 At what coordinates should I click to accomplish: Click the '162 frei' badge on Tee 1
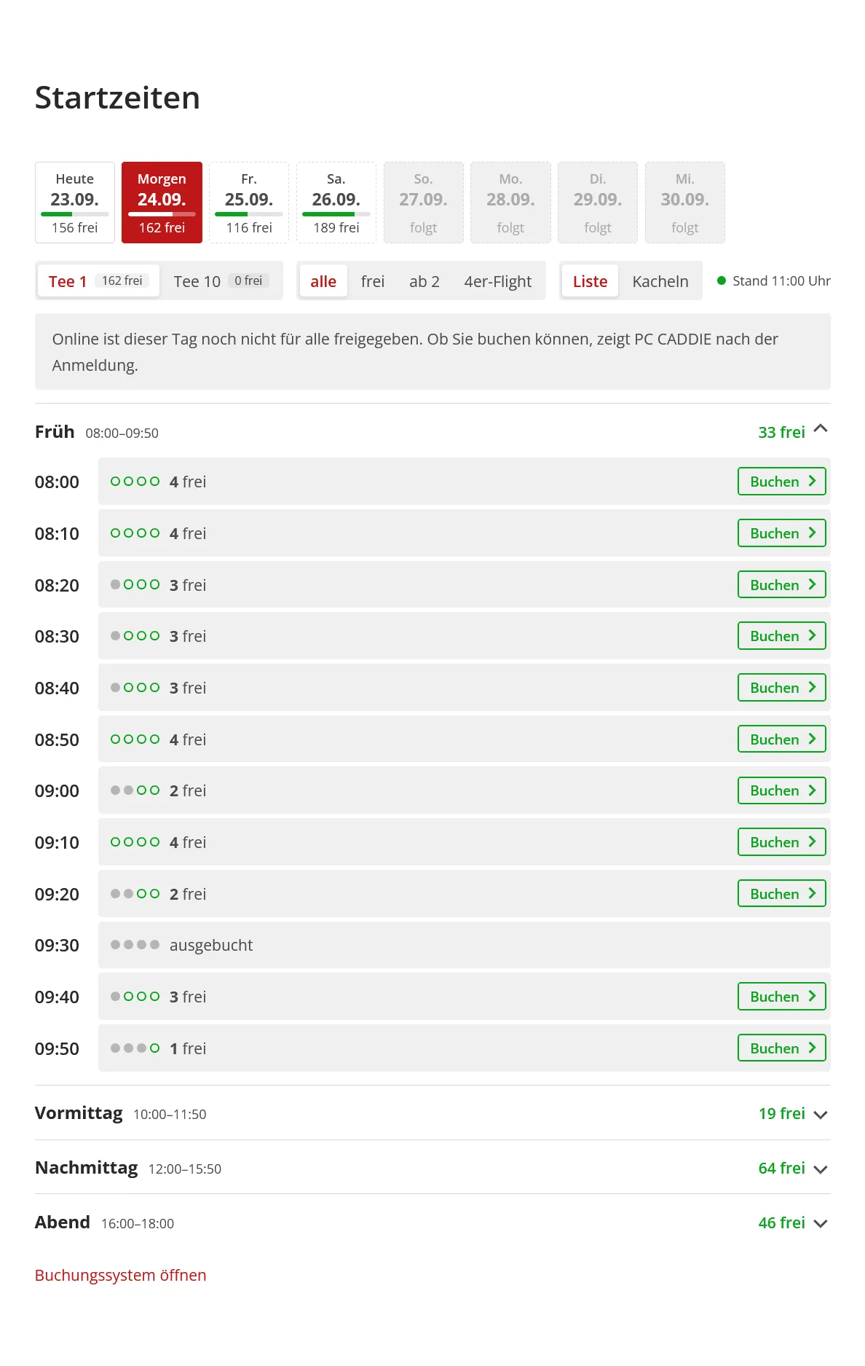coord(122,280)
